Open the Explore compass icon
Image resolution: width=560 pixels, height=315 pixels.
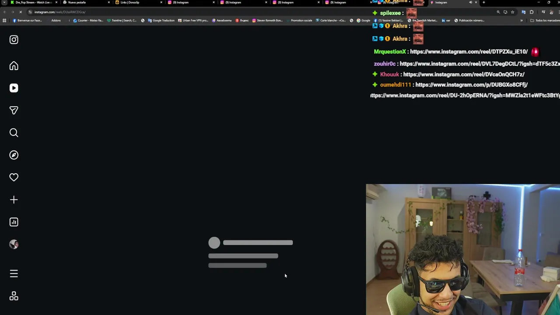[14, 155]
